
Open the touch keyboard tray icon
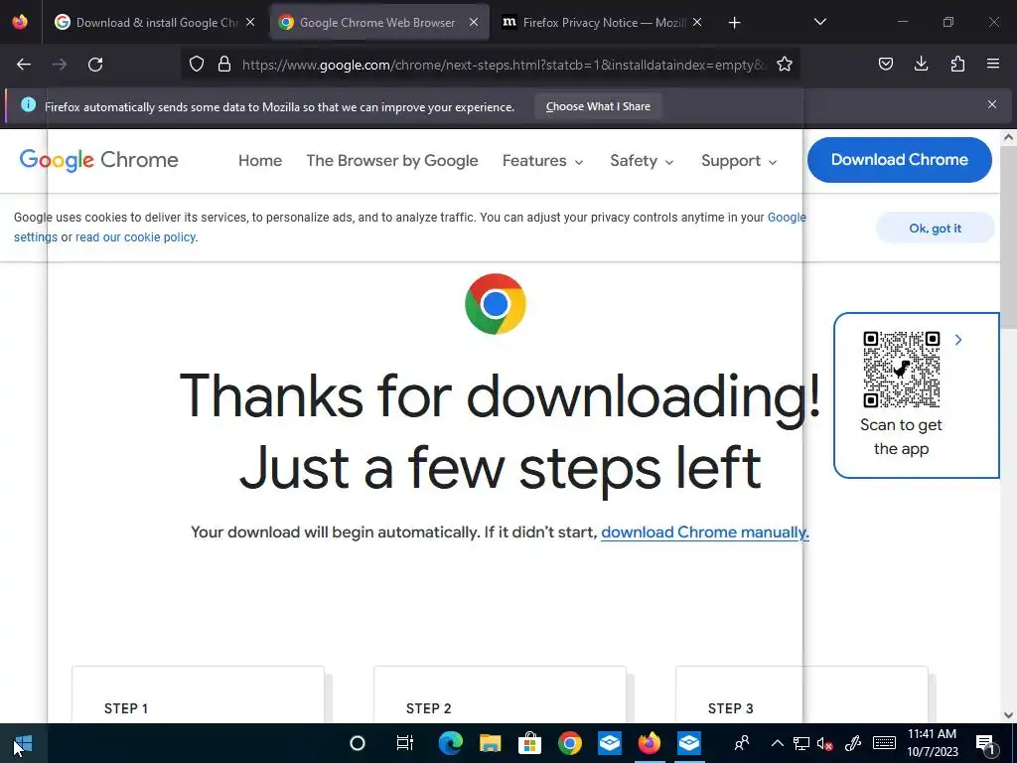point(884,743)
